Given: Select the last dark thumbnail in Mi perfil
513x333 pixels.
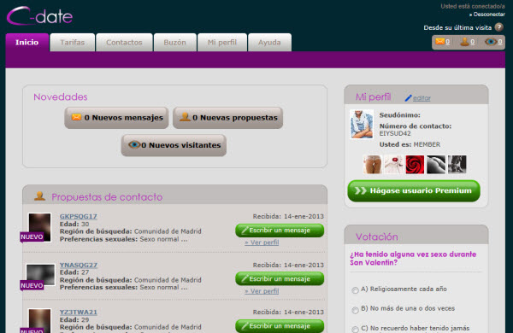Looking at the screenshot, I should coord(457,165).
